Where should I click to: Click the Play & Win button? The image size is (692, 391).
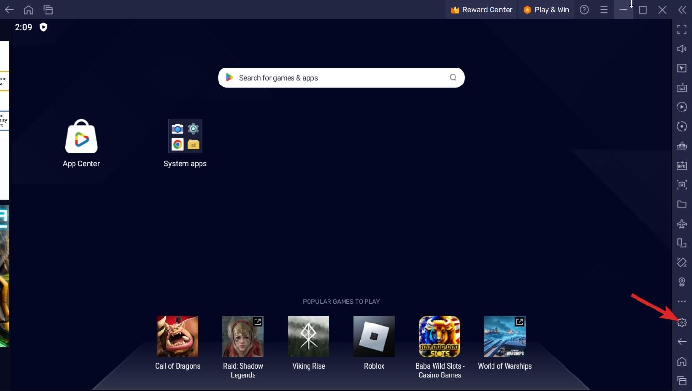click(x=546, y=10)
